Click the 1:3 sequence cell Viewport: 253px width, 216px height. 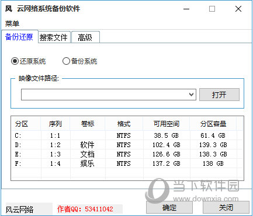coord(56,154)
